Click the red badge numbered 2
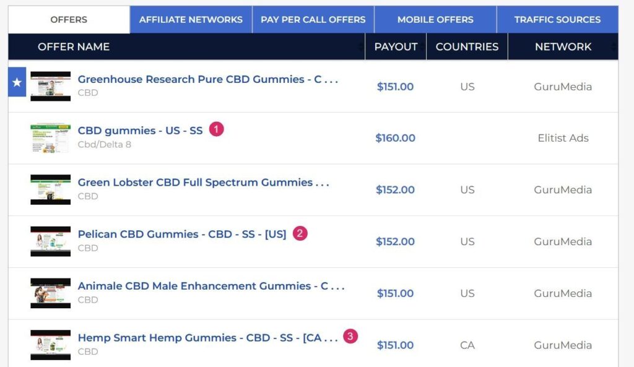Viewport: 634px width, 367px height. (x=300, y=233)
